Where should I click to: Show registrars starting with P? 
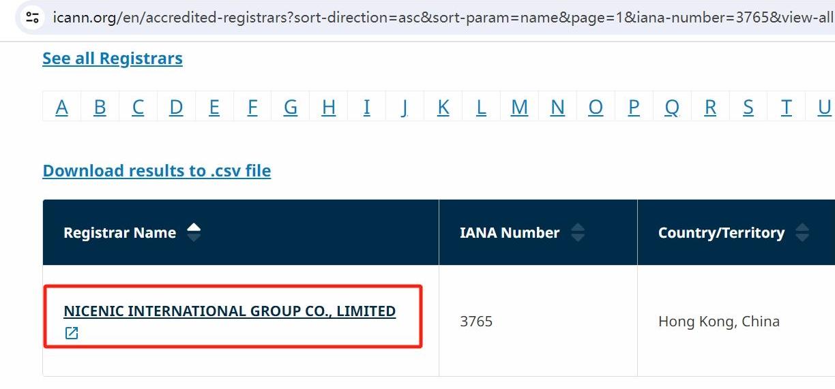coord(634,107)
